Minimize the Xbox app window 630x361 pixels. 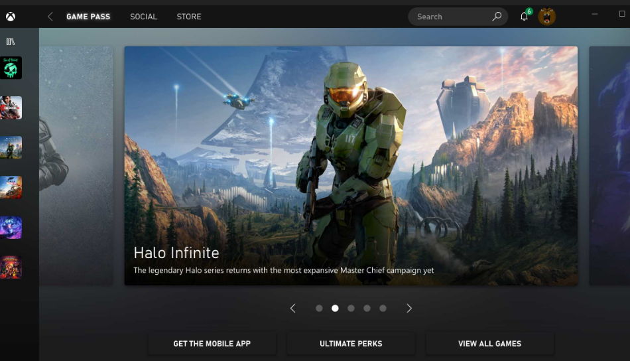click(x=595, y=14)
